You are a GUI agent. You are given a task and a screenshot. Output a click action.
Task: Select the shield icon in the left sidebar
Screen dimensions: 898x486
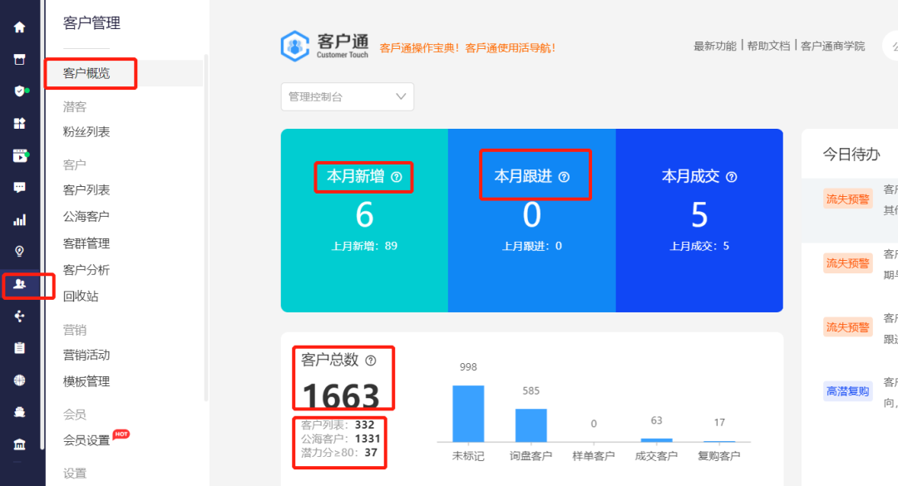pos(18,91)
